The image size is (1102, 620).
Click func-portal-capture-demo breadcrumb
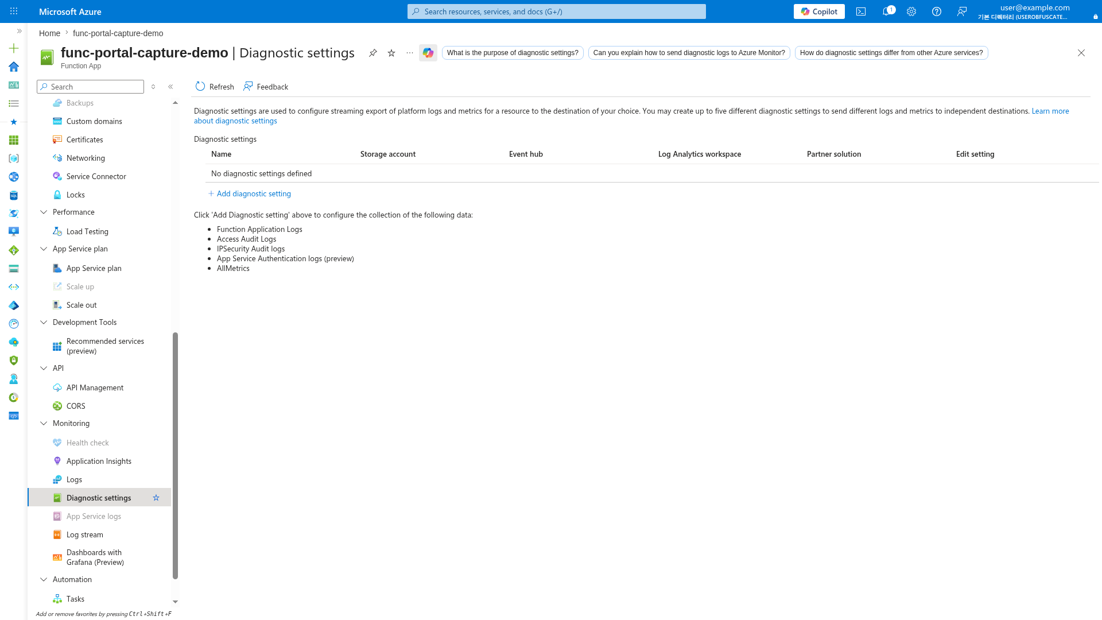(118, 33)
